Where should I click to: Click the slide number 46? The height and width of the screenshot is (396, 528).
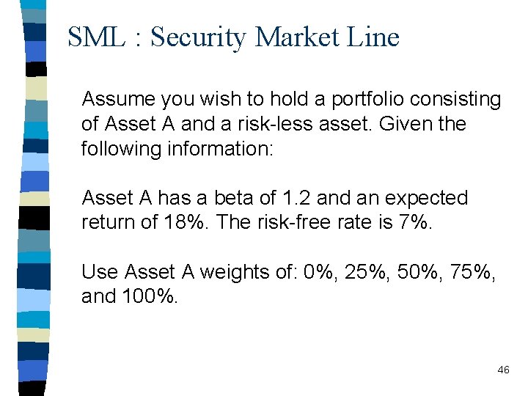[x=503, y=370]
